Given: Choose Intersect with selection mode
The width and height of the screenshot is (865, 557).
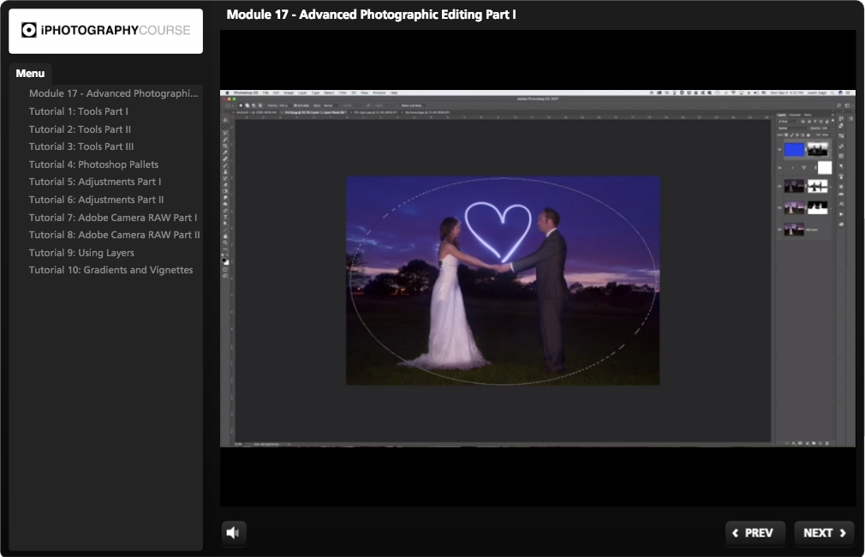Looking at the screenshot, I should click(x=260, y=105).
